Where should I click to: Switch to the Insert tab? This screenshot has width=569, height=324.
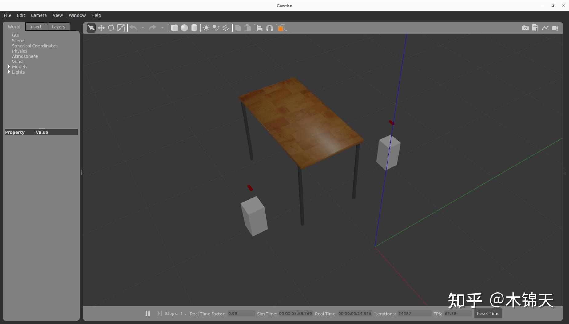point(36,26)
